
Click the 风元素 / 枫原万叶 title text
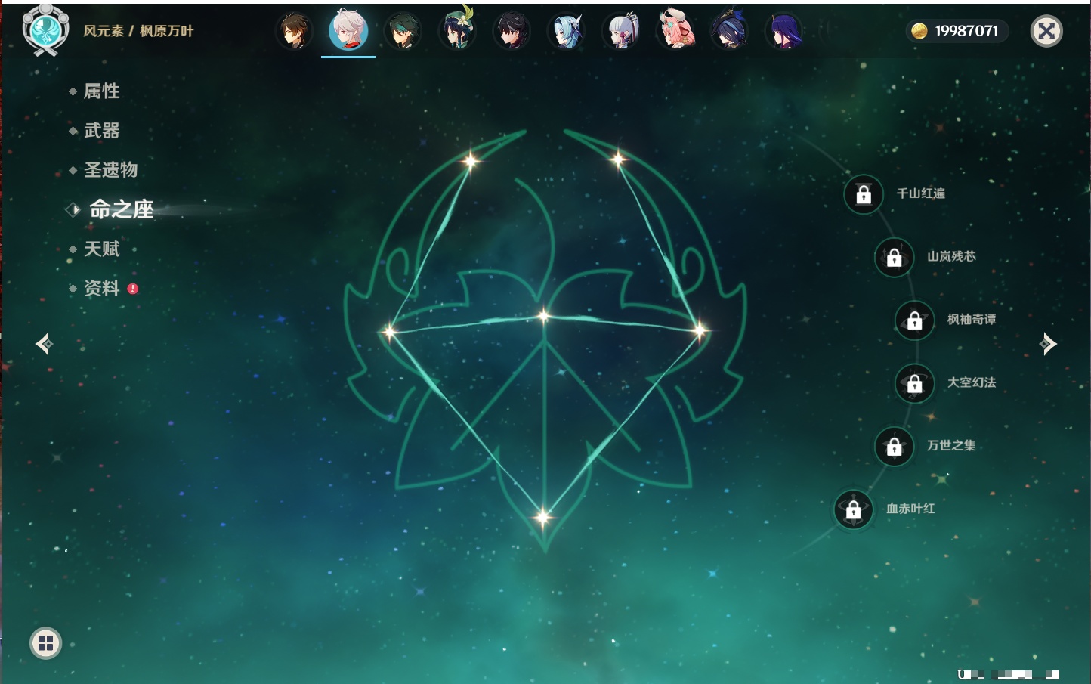138,31
